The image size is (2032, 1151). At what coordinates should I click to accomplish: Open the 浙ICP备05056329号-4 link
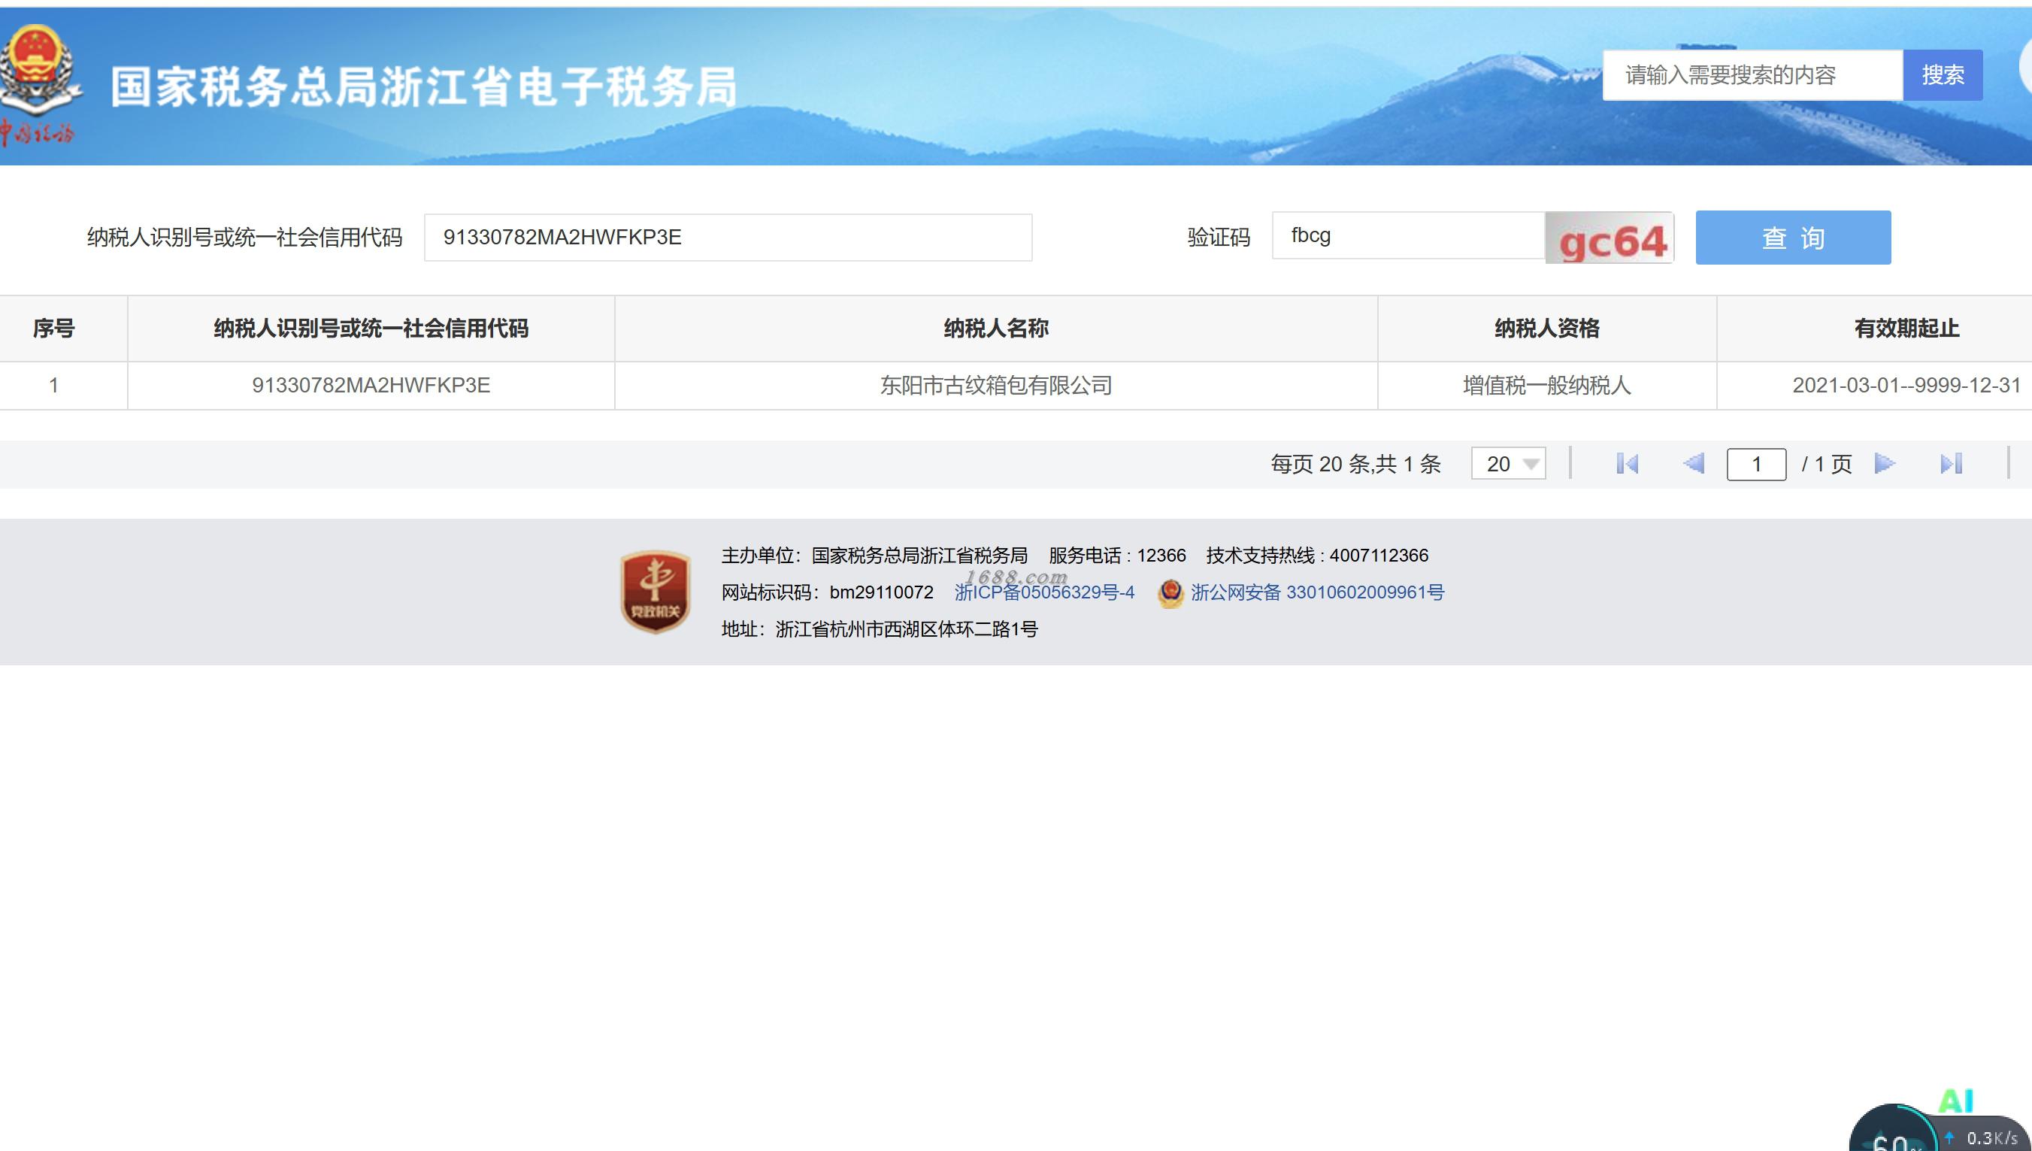coord(1044,593)
